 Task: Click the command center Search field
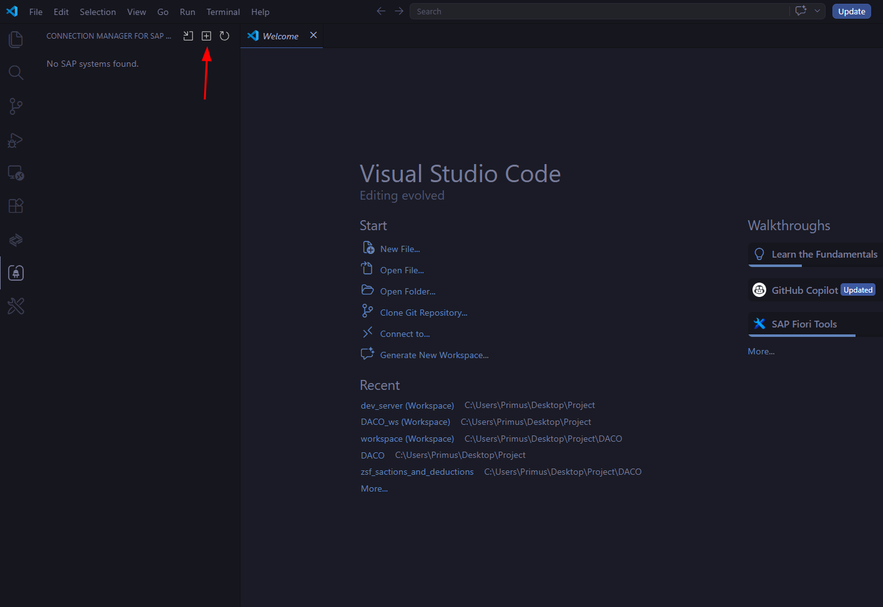click(599, 11)
